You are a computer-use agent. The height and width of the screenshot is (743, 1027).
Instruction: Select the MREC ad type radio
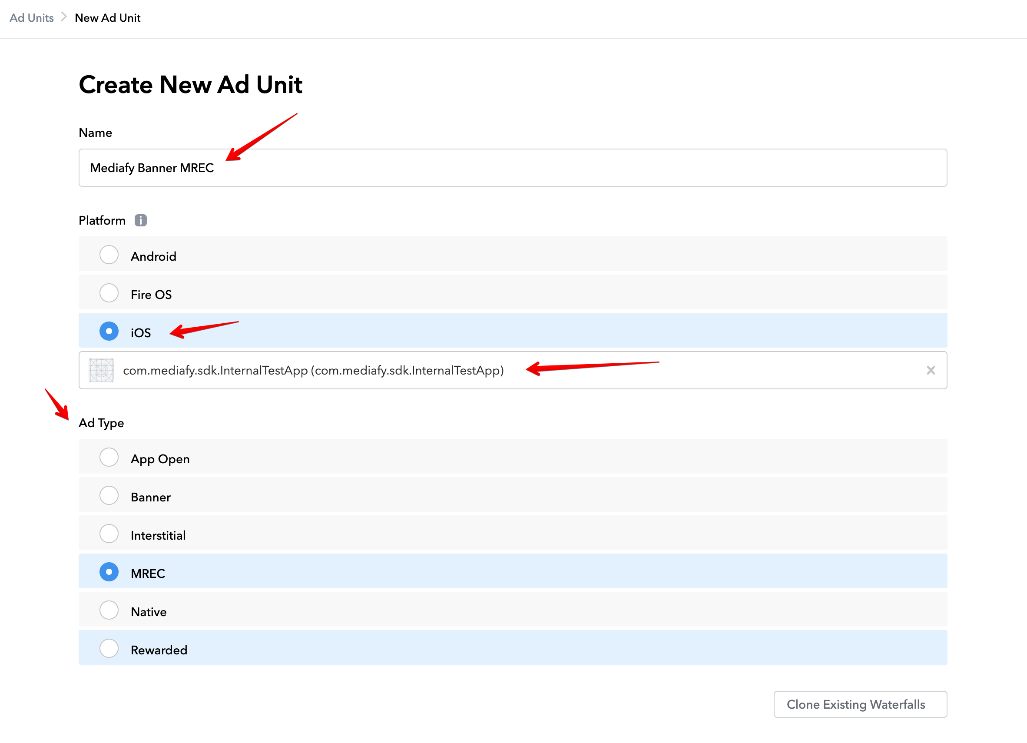[109, 572]
